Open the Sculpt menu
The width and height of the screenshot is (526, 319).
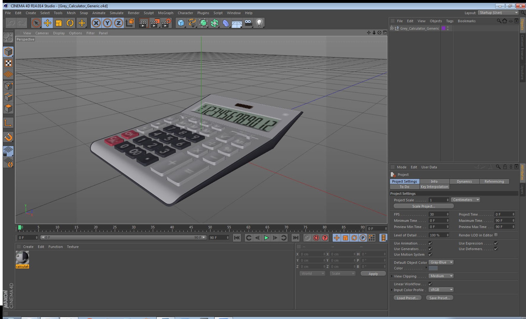(x=149, y=13)
